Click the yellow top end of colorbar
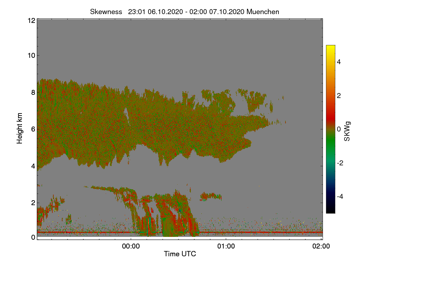Viewport: 424px width, 282px height. [x=330, y=47]
